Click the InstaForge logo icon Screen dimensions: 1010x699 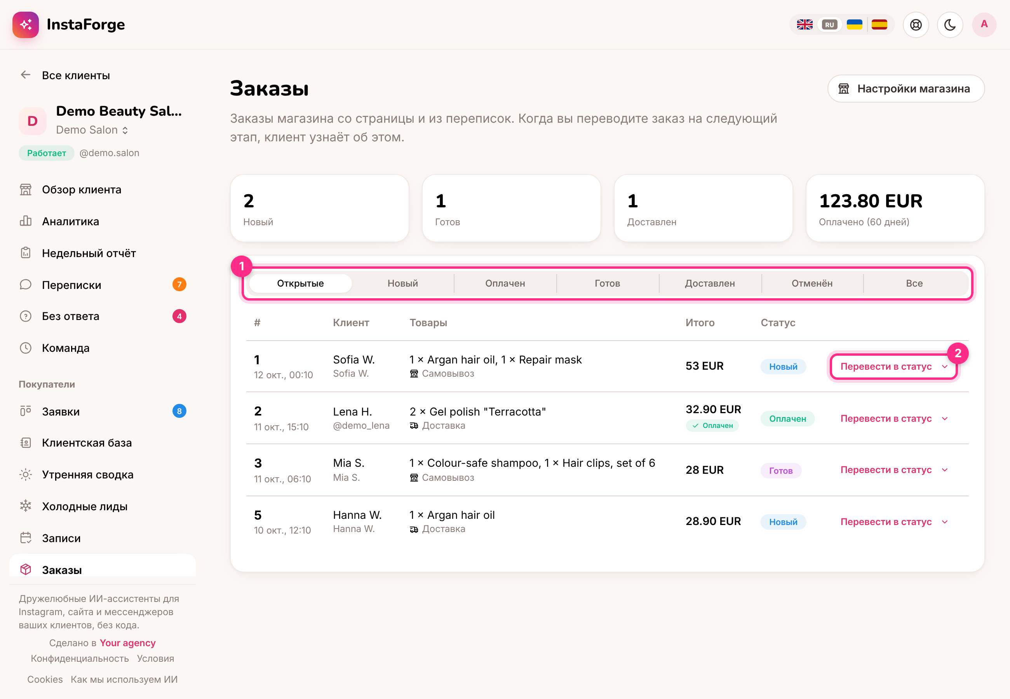(x=25, y=24)
